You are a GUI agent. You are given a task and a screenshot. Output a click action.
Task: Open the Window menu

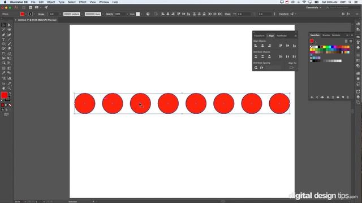pyautogui.click(x=104, y=2)
